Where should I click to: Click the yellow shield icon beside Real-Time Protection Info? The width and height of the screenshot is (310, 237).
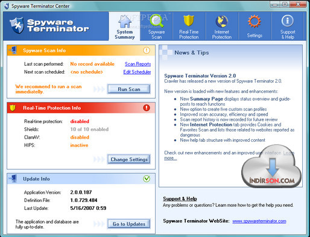tap(13, 108)
